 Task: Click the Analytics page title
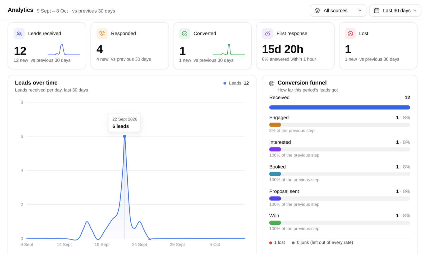click(x=20, y=10)
